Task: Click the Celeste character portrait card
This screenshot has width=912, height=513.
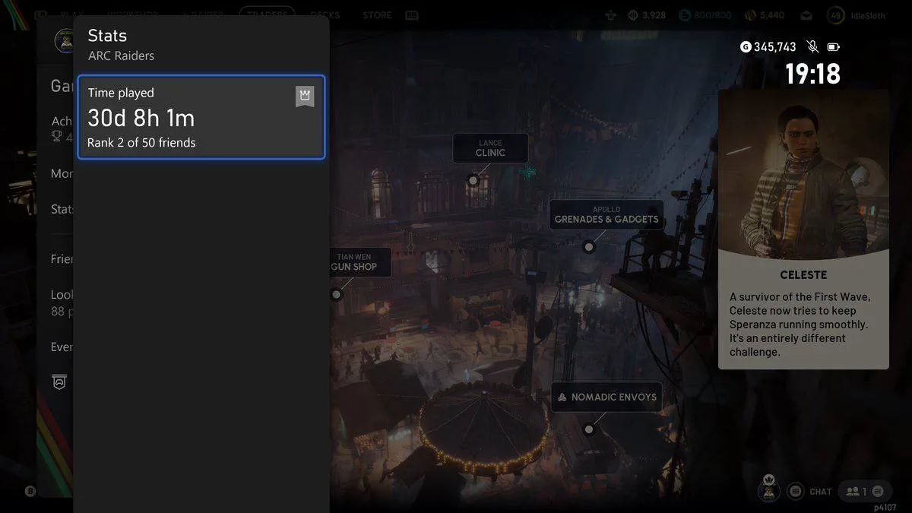Action: click(x=803, y=229)
